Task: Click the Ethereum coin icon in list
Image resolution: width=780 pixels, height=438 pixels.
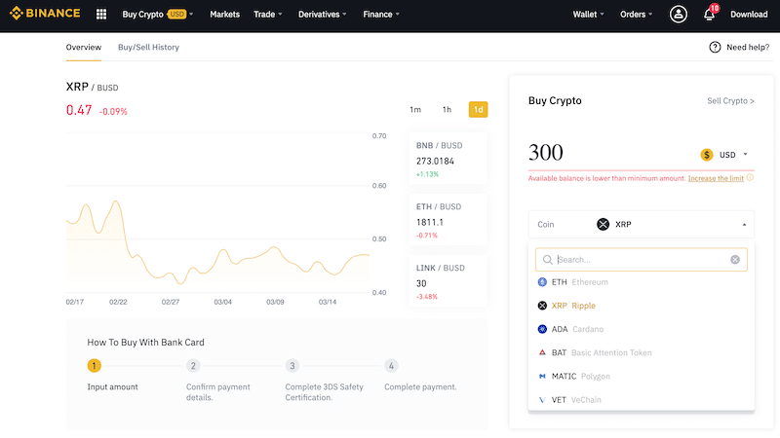Action: (542, 282)
